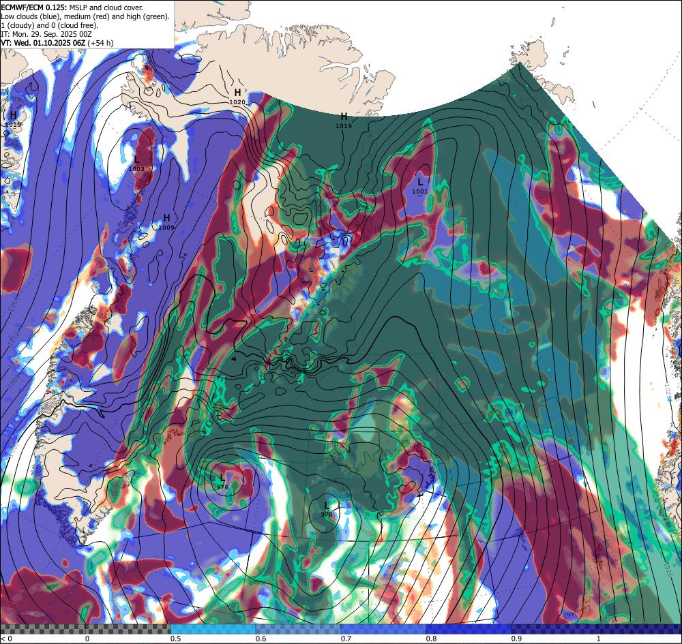Click the '1001' pressure value
Viewport: 682px width, 644px height.
point(419,191)
